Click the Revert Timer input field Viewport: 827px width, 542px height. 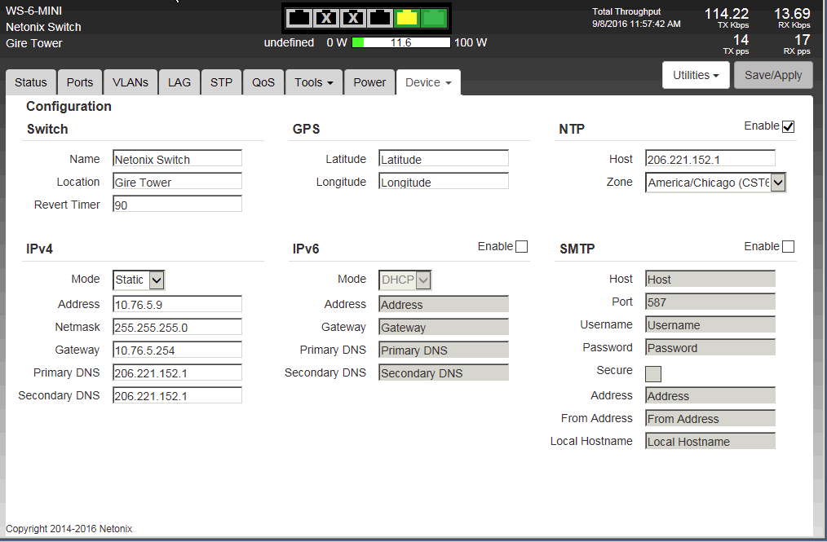point(177,205)
